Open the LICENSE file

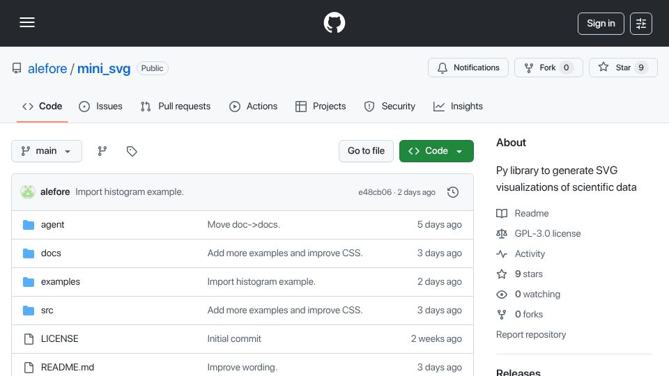59,339
